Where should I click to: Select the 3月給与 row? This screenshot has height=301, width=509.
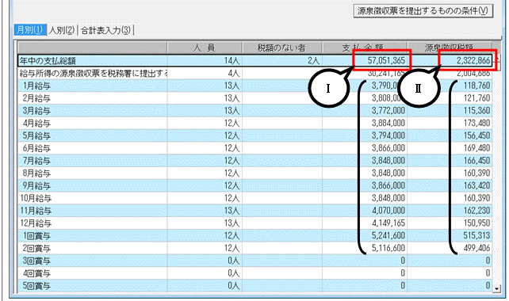[254, 111]
